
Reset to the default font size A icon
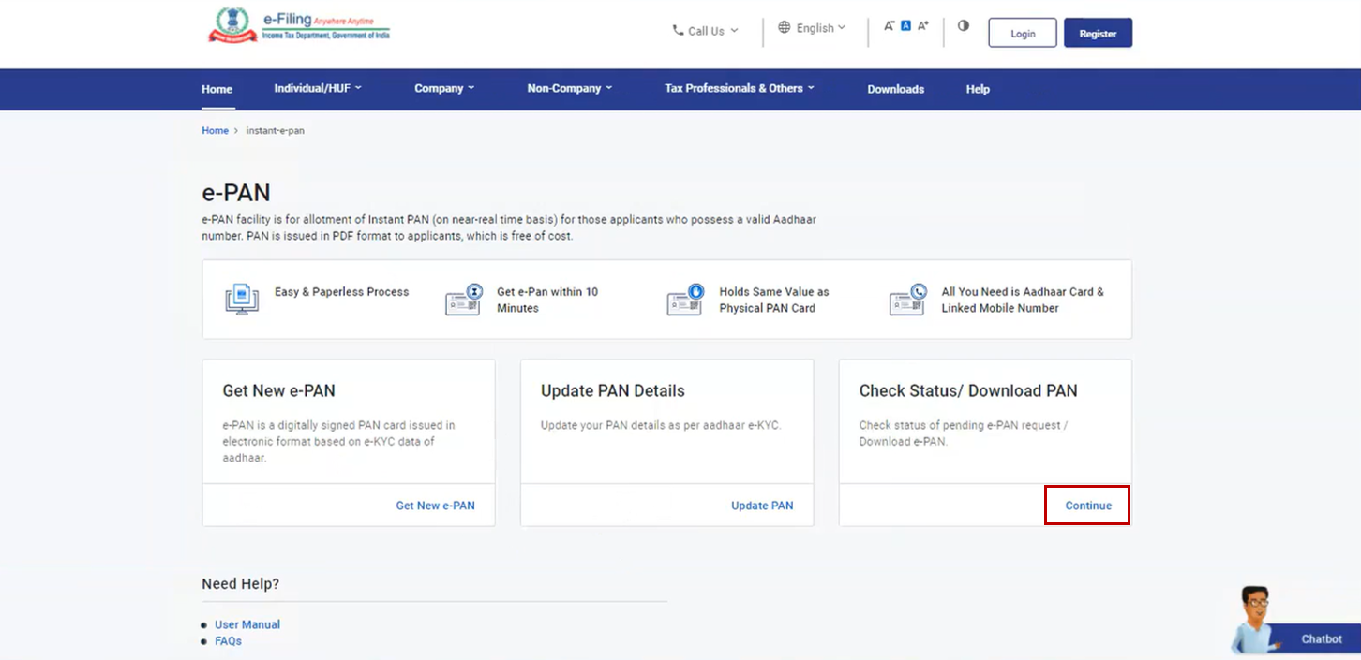coord(905,26)
